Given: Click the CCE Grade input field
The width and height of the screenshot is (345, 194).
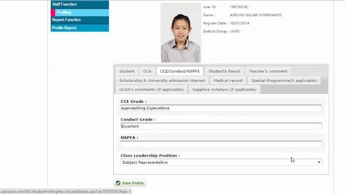Looking at the screenshot, I should [x=221, y=108].
